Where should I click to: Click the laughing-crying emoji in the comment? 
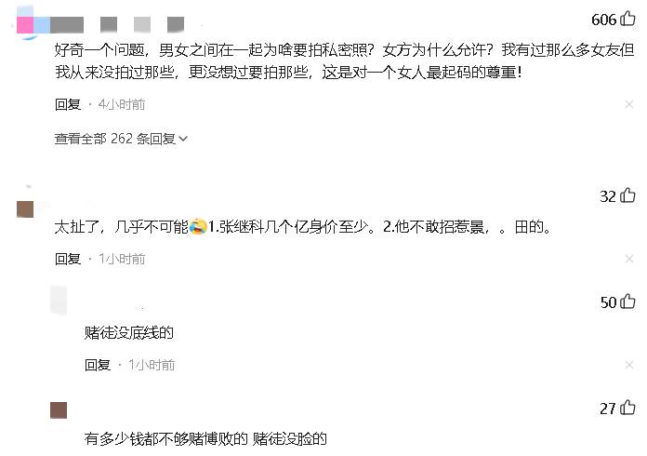198,227
